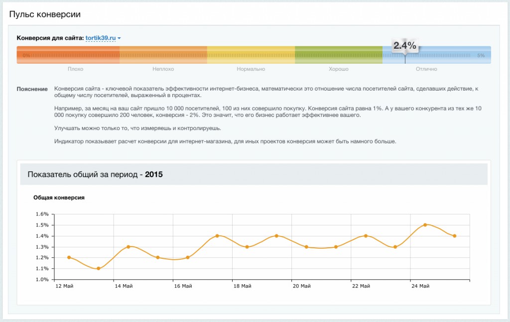The image size is (510, 322).
Task: Click the highest chart point at 1.5%
Action: tap(425, 225)
